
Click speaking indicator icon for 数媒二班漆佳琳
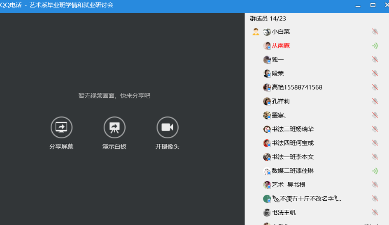pyautogui.click(x=375, y=171)
